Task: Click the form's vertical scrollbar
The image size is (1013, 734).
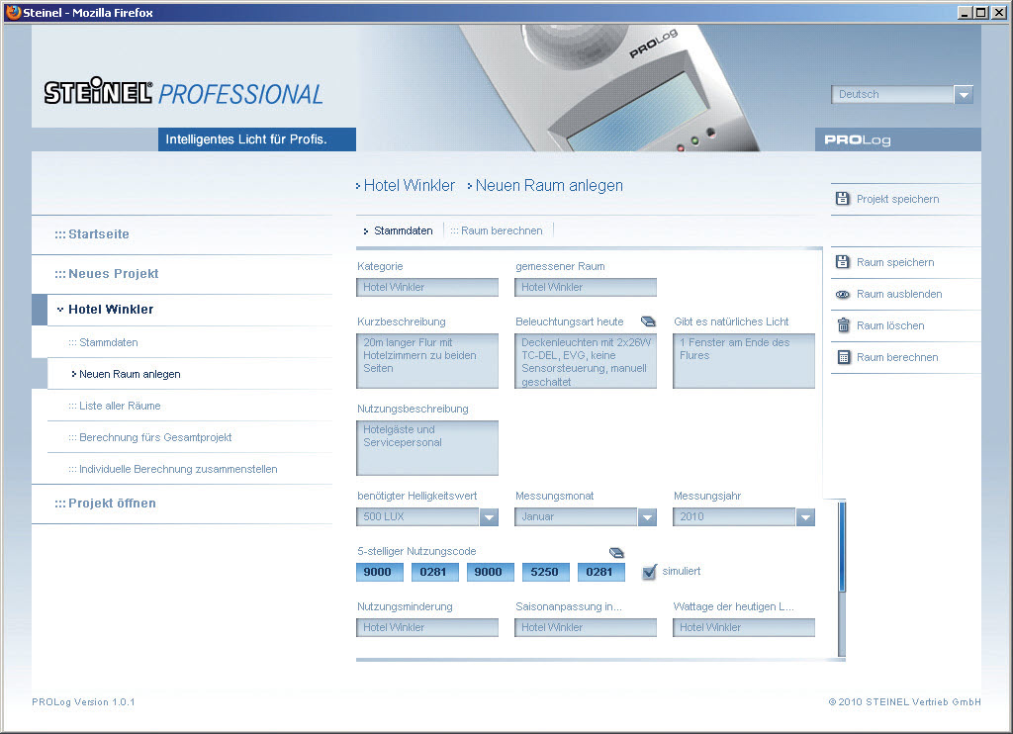Action: [x=842, y=547]
